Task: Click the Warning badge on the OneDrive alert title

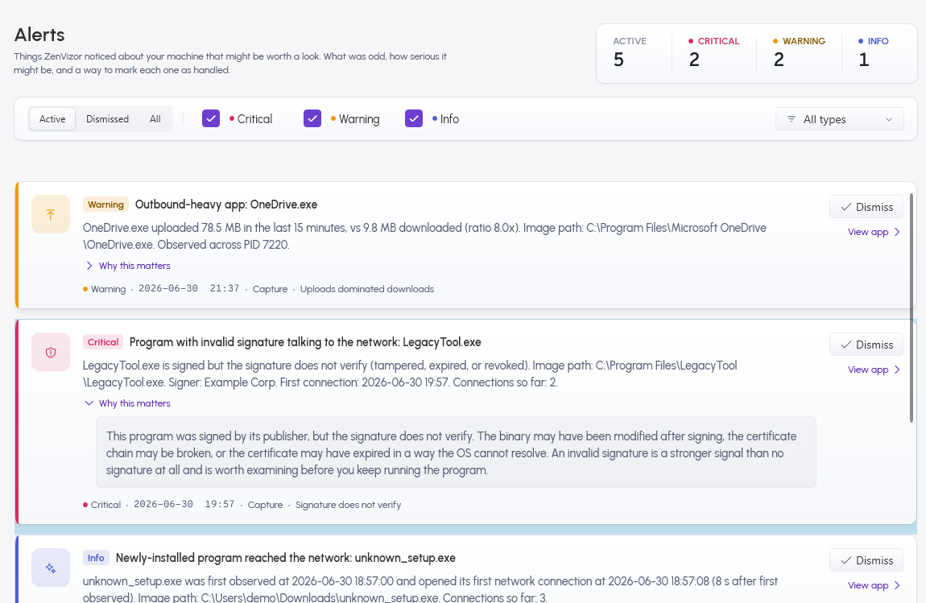Action: [105, 204]
